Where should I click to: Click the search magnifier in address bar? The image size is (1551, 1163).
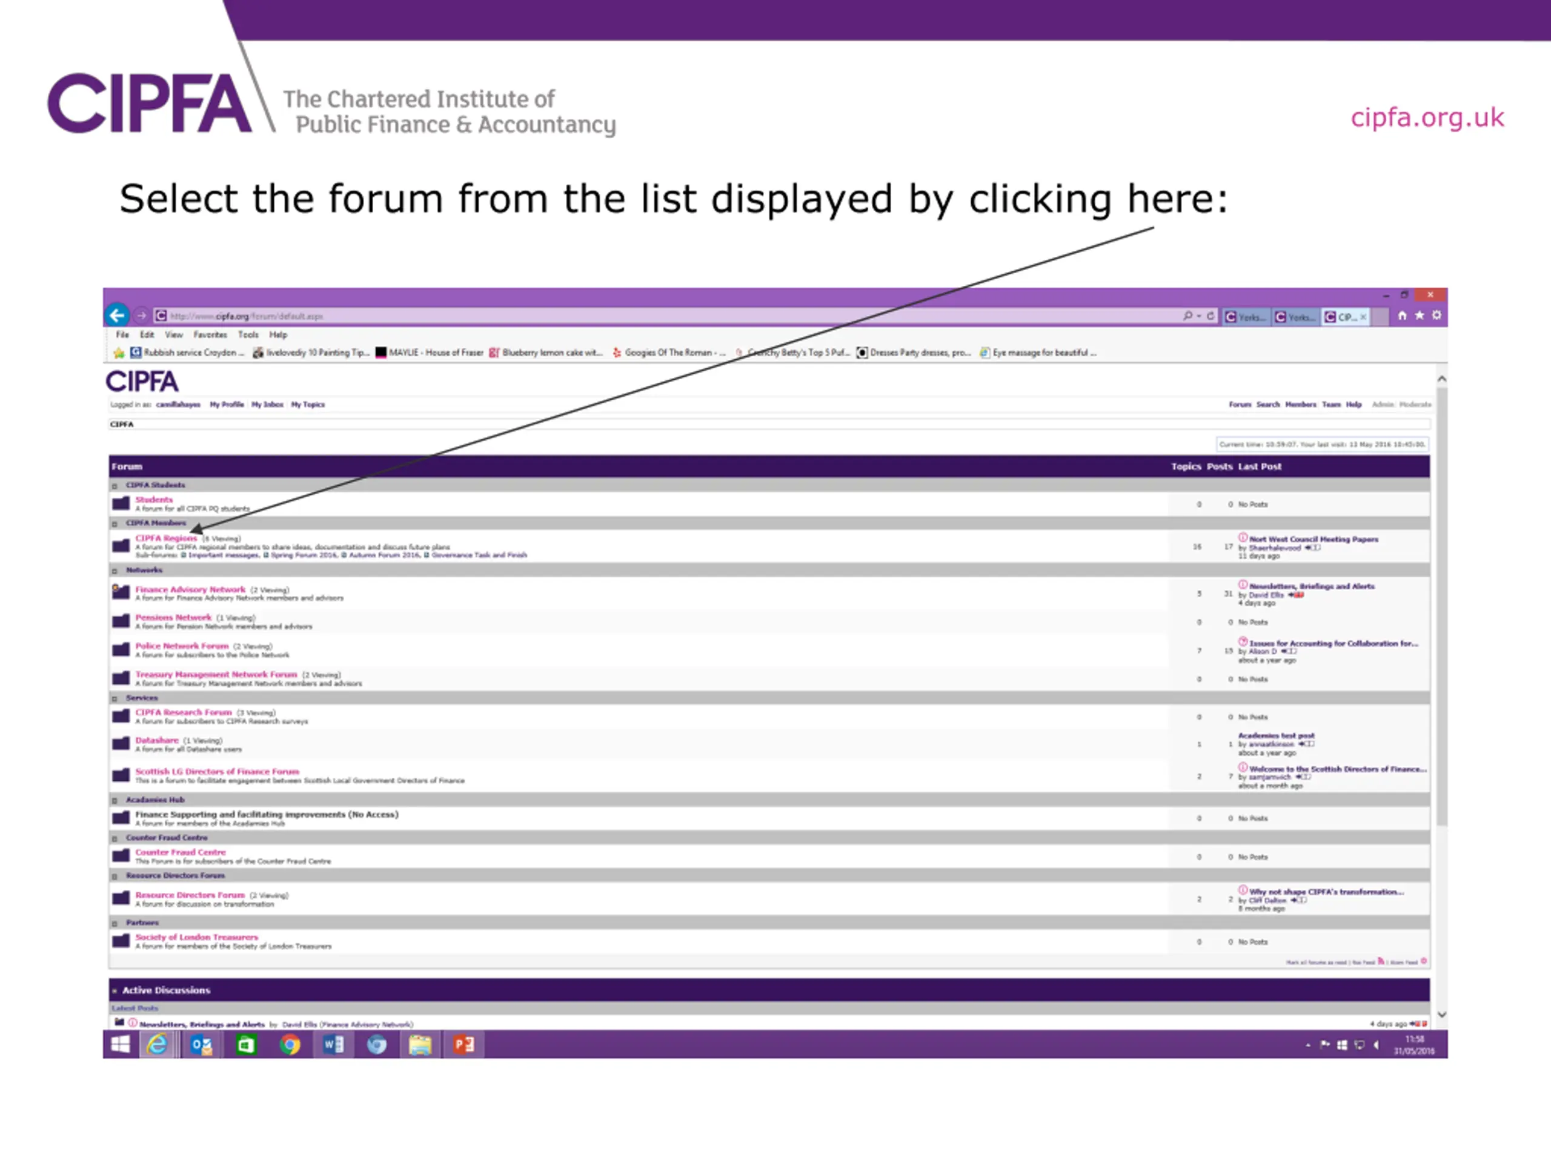tap(1187, 316)
